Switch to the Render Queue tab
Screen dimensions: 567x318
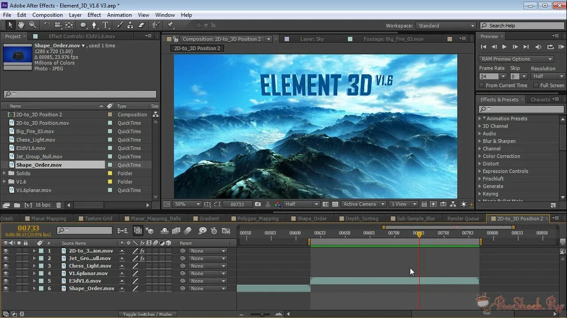coord(463,218)
